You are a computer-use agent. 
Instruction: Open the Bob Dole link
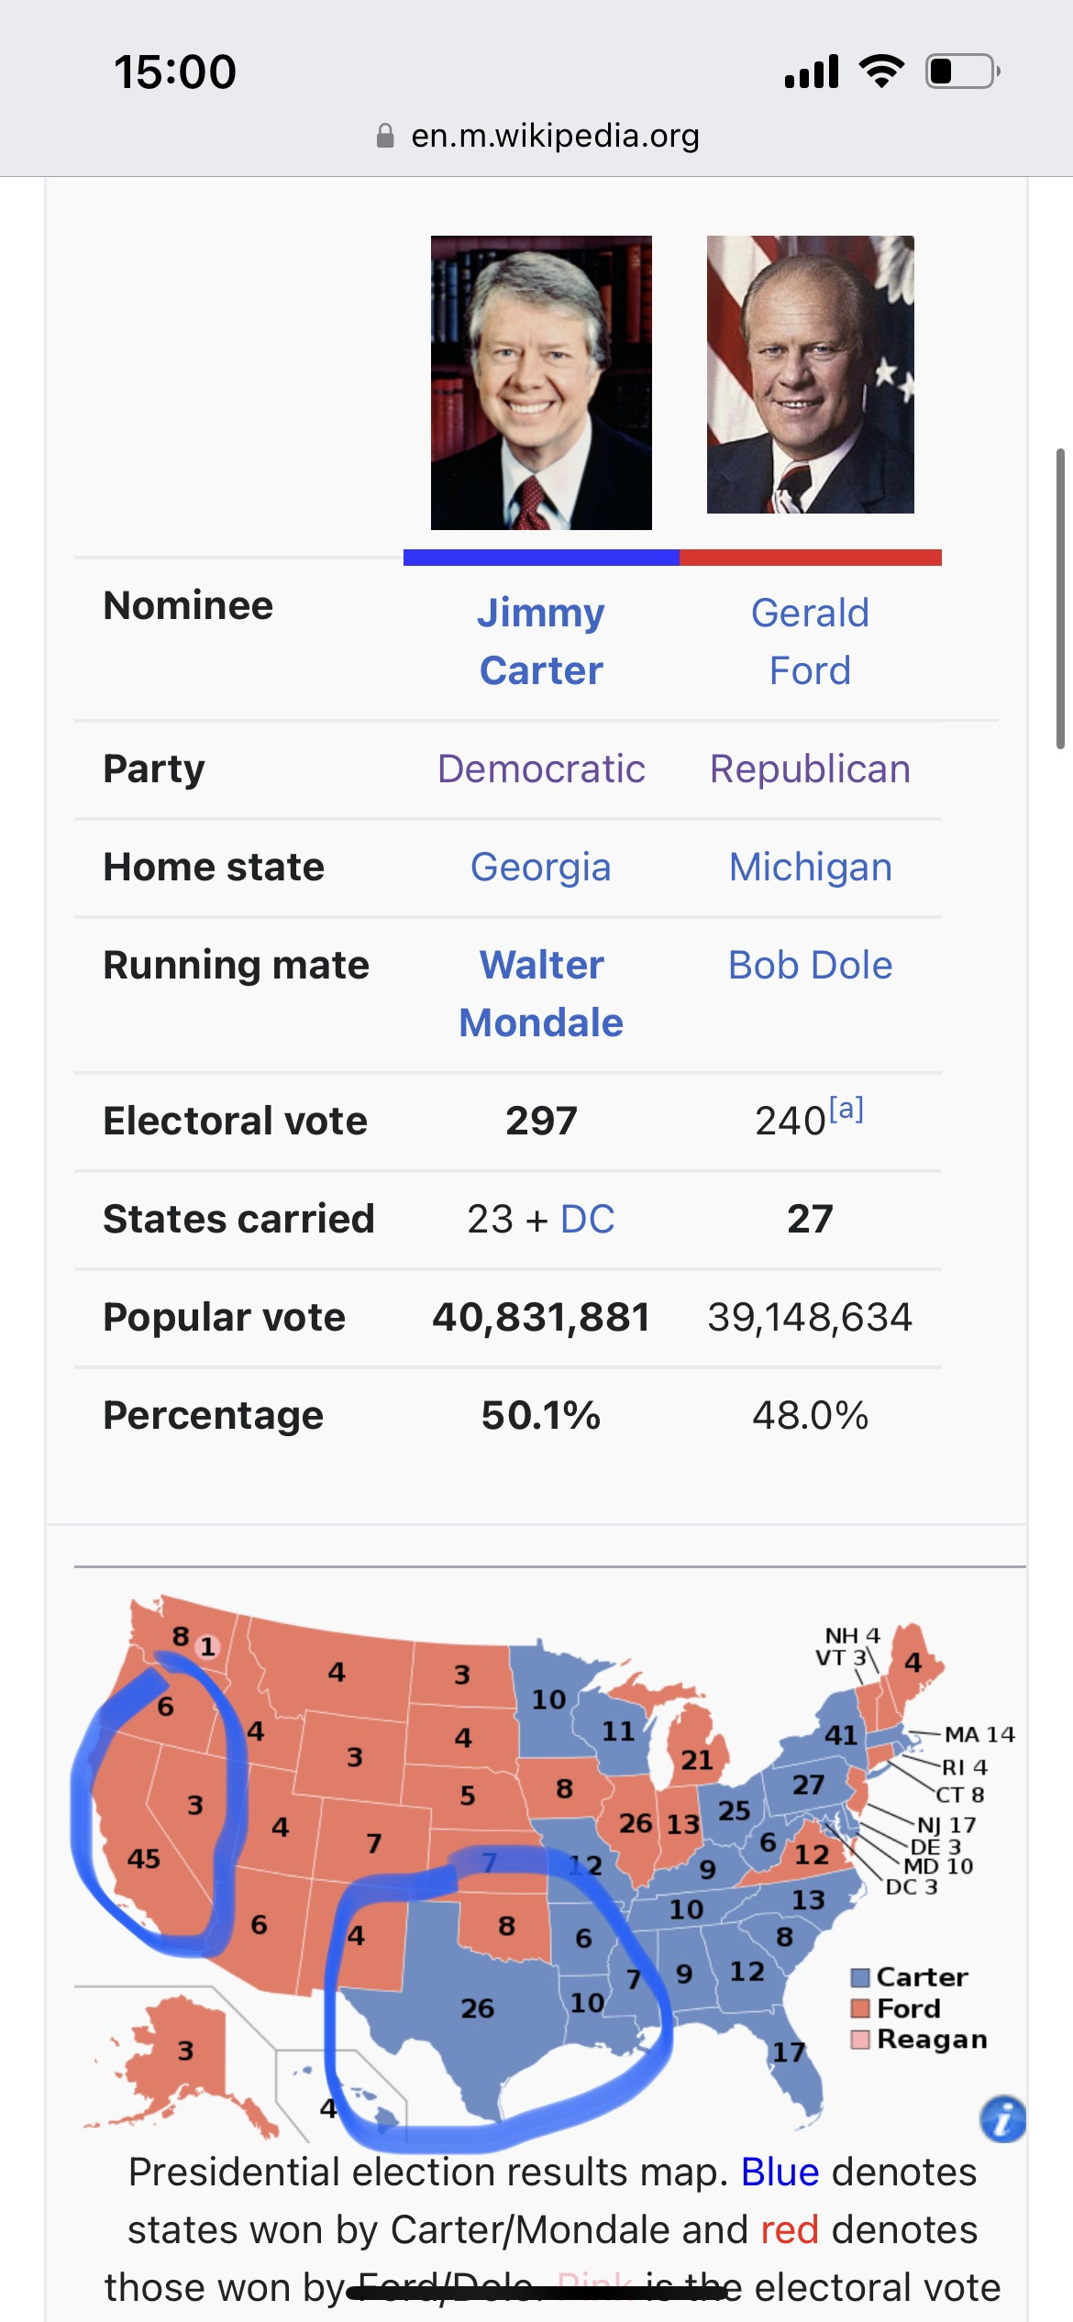(x=810, y=966)
